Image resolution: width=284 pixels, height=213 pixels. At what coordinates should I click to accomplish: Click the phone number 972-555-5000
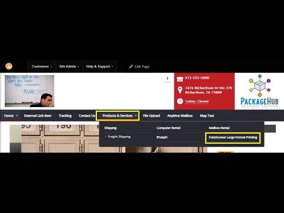pos(197,78)
